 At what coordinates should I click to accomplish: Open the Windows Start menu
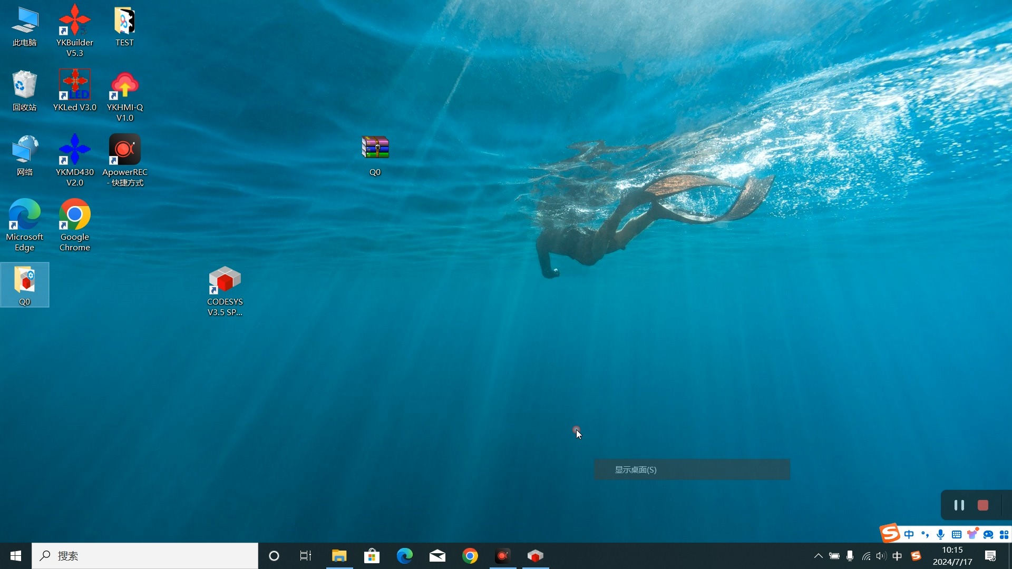pos(16,556)
